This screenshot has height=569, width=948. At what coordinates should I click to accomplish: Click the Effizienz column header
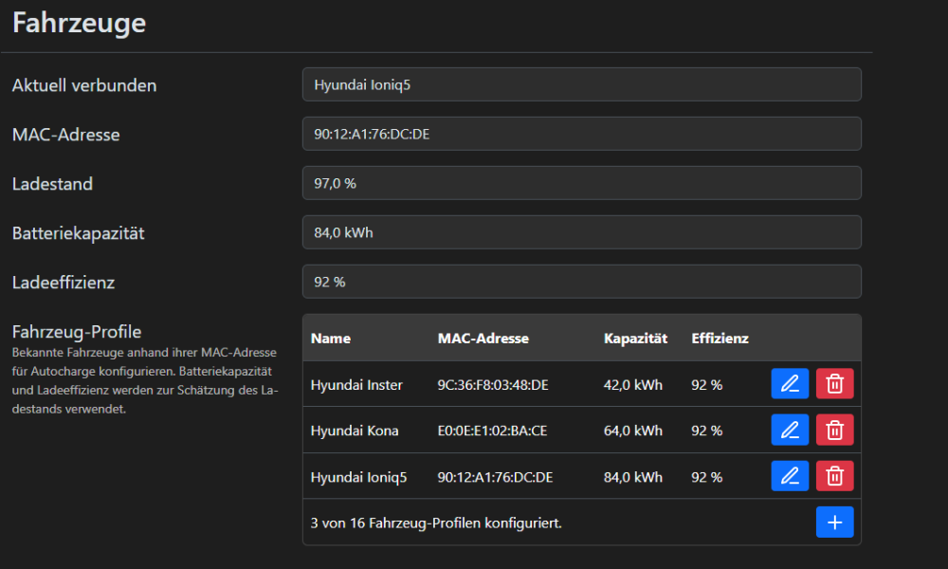click(720, 339)
